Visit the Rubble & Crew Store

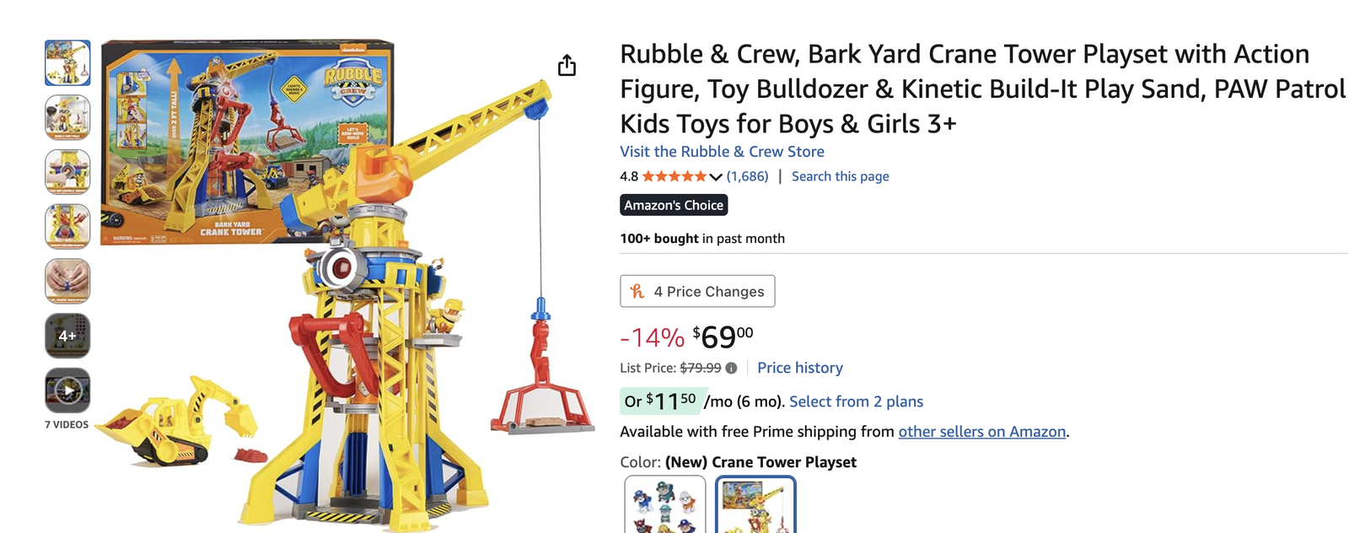(722, 152)
